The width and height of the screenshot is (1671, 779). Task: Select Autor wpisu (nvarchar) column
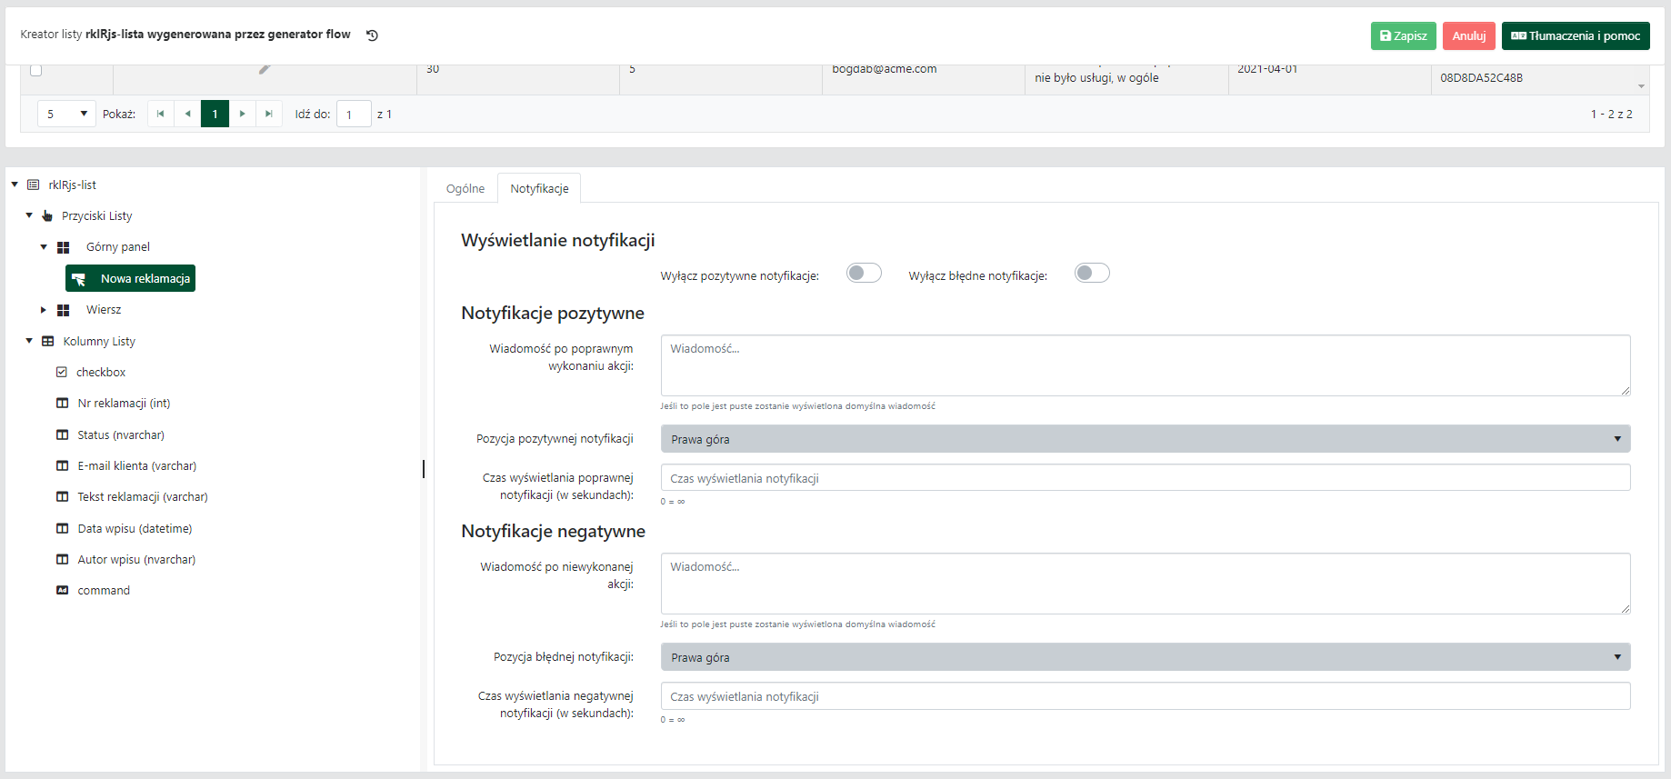pyautogui.click(x=136, y=559)
